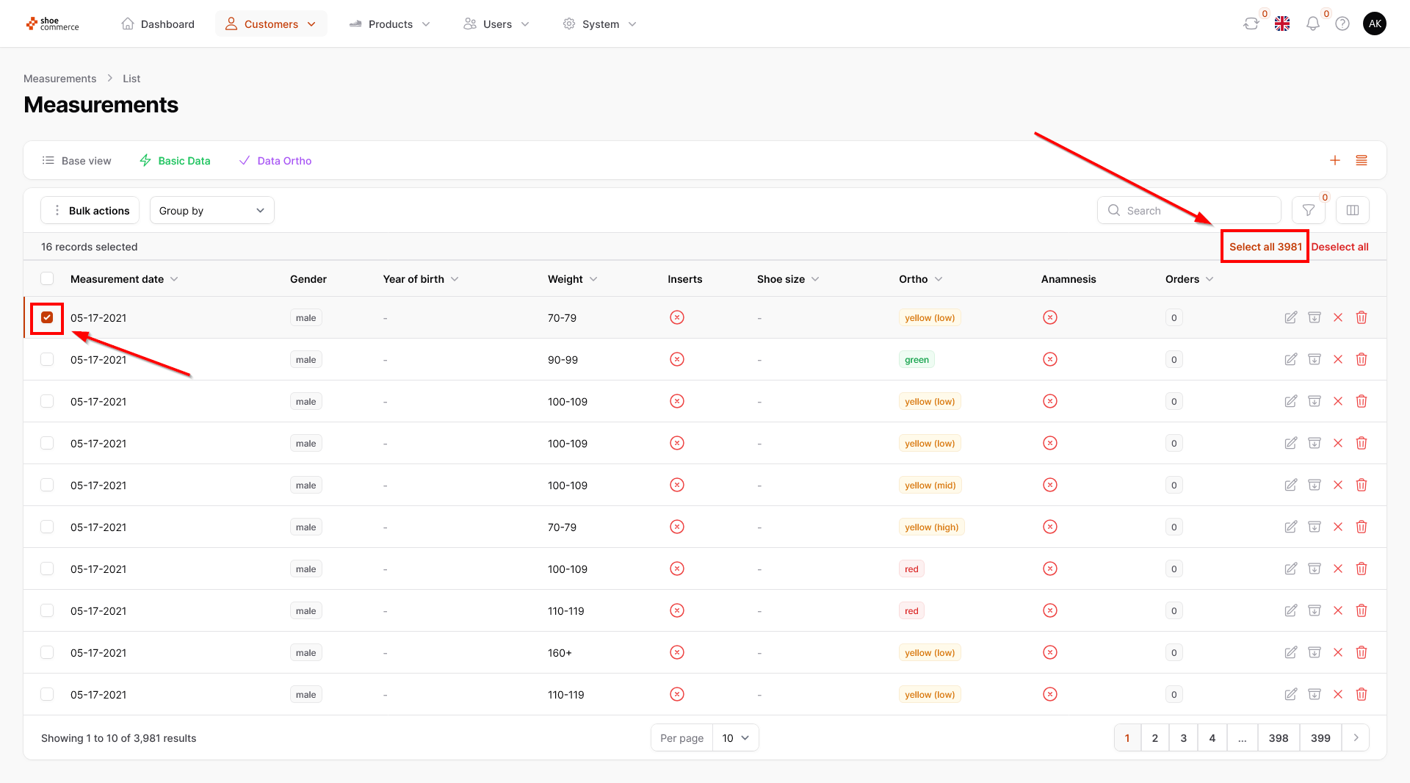Open the Bulk actions button
The width and height of the screenshot is (1410, 783).
[90, 211]
